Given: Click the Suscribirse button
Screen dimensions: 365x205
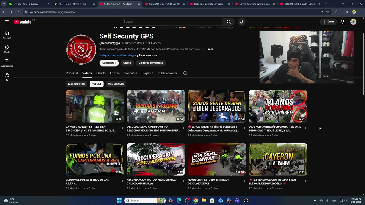Looking at the screenshot, I should click(109, 63).
